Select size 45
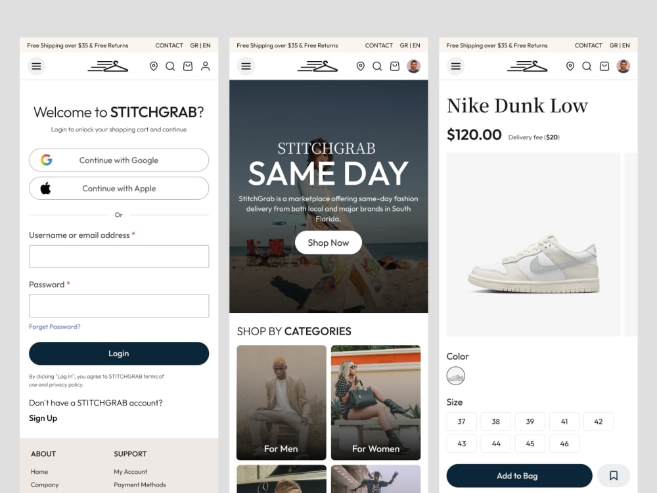 point(530,444)
